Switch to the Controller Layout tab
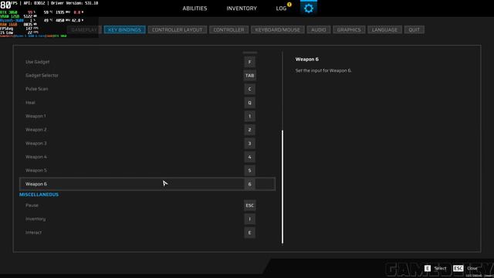 [x=177, y=29]
